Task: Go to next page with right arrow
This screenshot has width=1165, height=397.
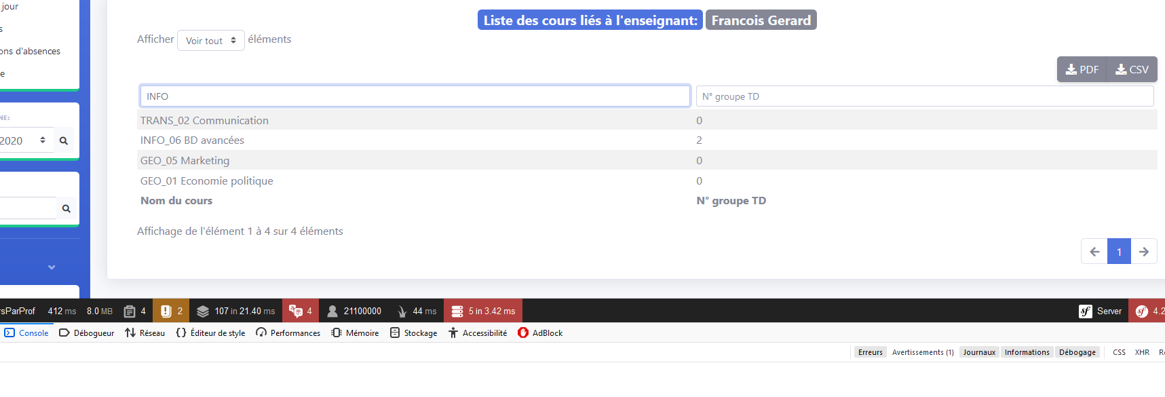Action: pyautogui.click(x=1144, y=252)
